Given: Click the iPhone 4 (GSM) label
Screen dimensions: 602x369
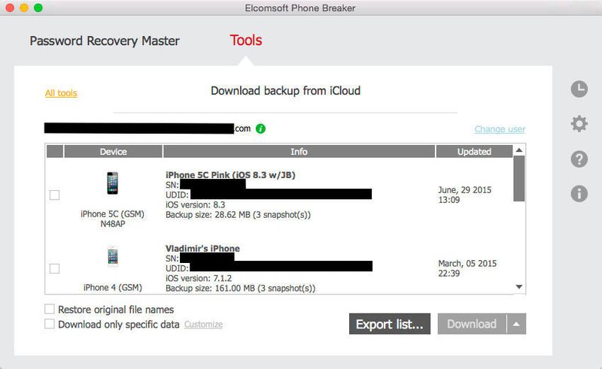Looking at the screenshot, I should click(113, 287).
